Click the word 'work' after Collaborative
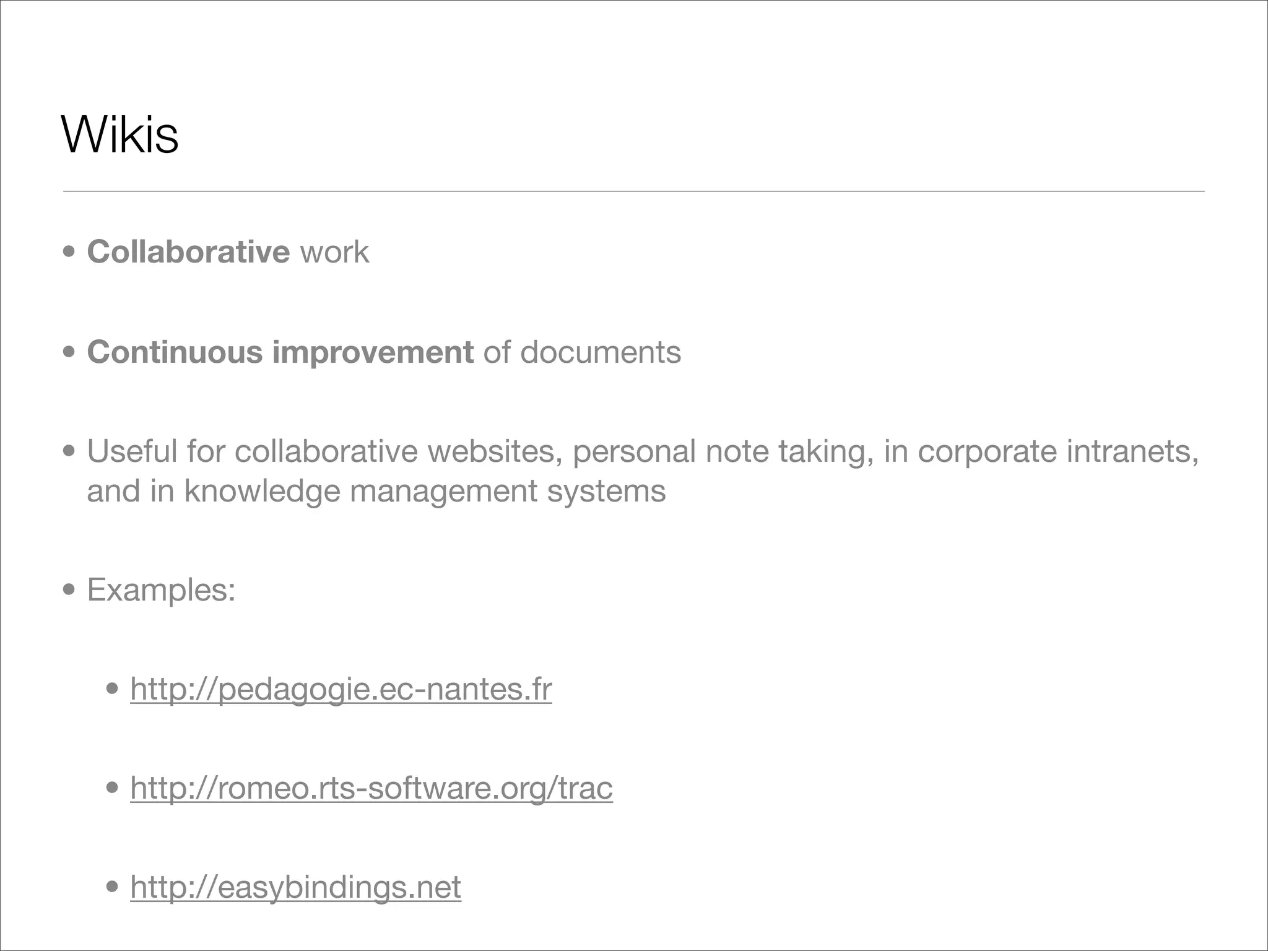The image size is (1268, 951). [x=334, y=252]
